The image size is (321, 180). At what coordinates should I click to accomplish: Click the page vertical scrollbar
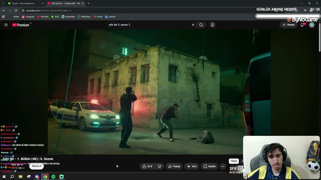point(319,37)
